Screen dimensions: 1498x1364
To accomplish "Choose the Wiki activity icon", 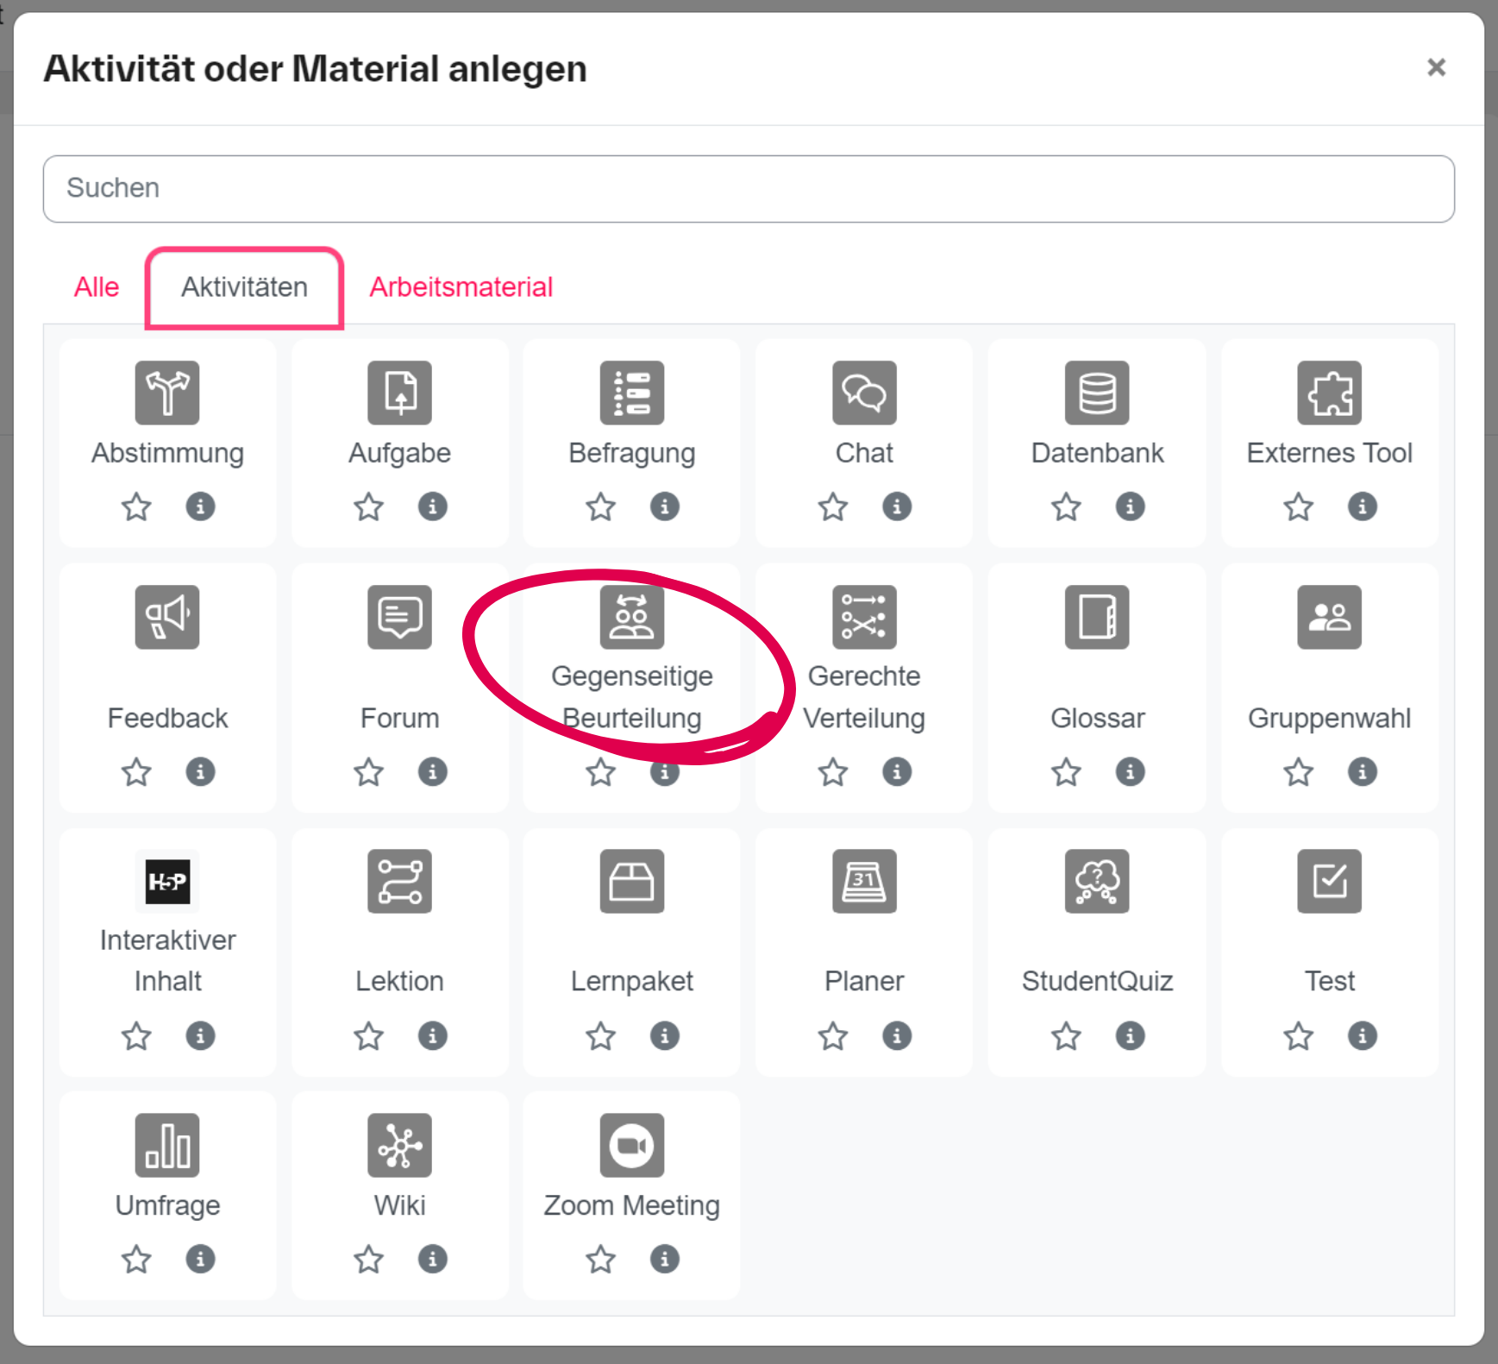I will (x=399, y=1145).
